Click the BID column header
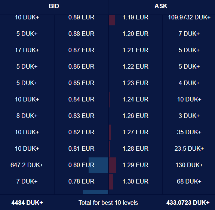The image size is (215, 210). click(54, 6)
